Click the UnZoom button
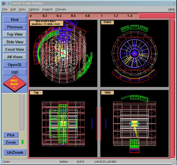This screenshot has height=165, width=177. 15,152
